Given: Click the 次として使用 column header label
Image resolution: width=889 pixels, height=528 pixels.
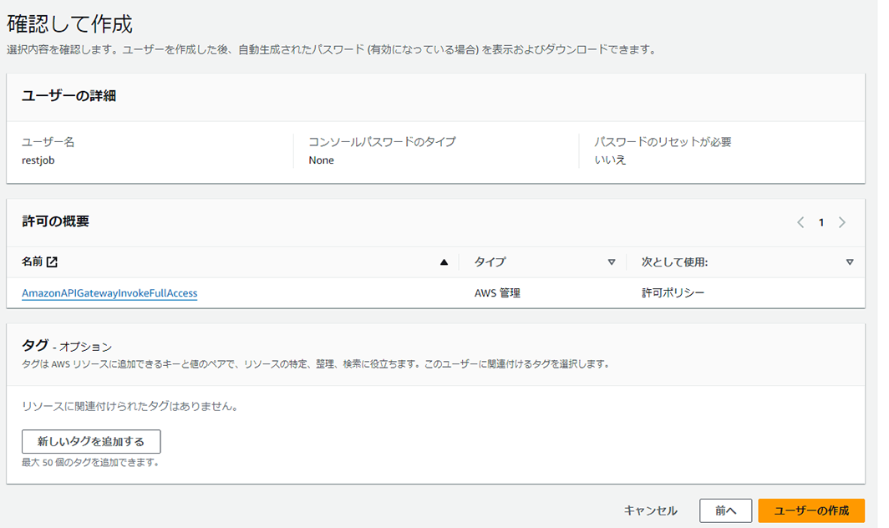Looking at the screenshot, I should [674, 262].
